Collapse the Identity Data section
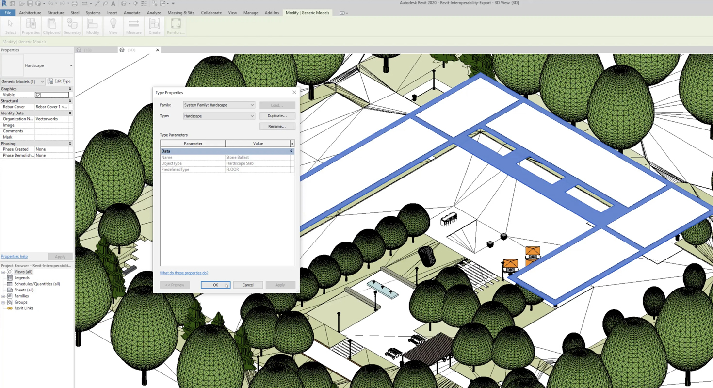 70,113
